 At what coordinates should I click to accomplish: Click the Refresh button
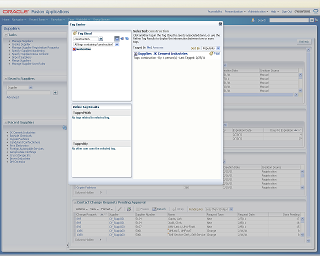point(304,41)
